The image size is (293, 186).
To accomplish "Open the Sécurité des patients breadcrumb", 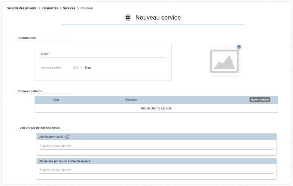I will pos(21,8).
